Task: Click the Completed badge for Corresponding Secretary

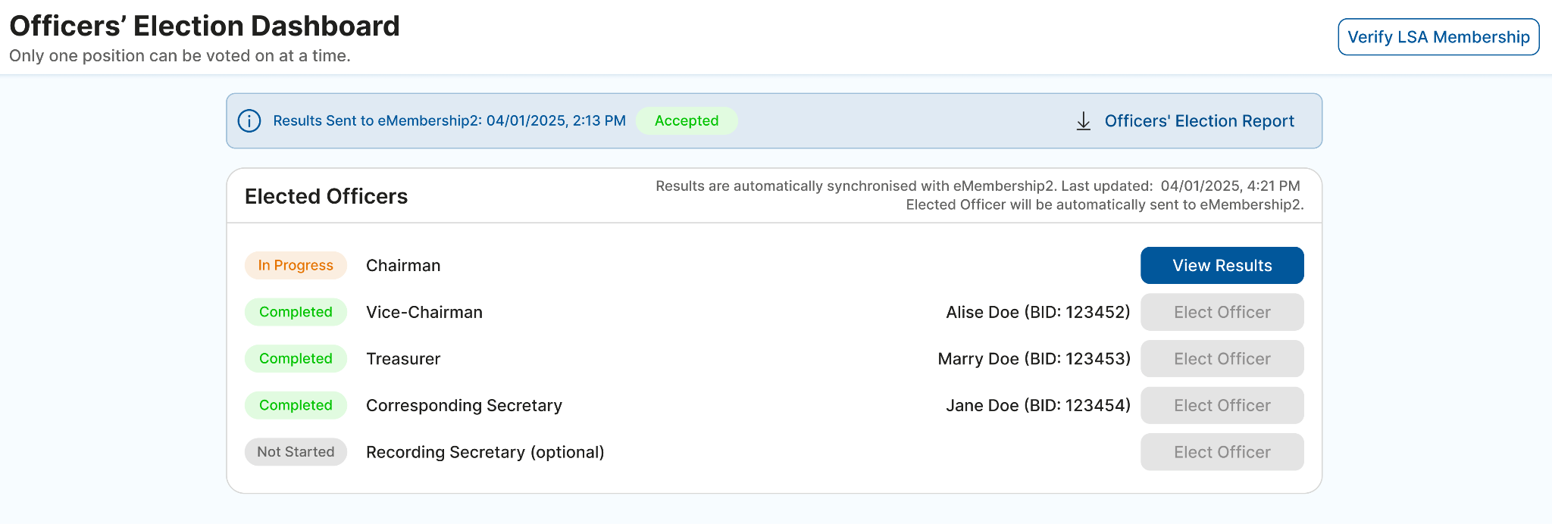Action: point(296,405)
